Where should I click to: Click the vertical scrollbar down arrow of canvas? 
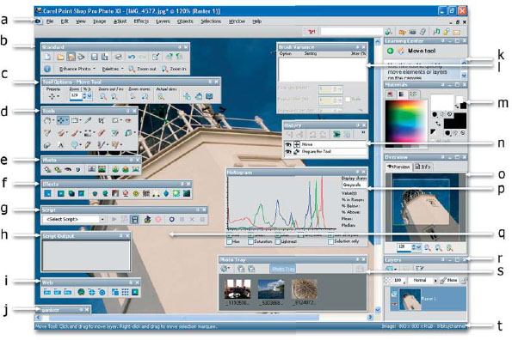point(378,310)
